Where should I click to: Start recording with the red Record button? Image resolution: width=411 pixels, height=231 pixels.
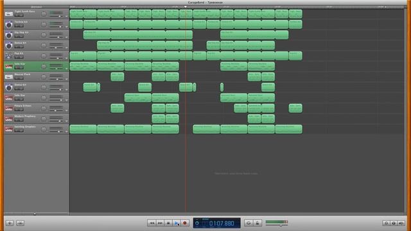(x=185, y=223)
